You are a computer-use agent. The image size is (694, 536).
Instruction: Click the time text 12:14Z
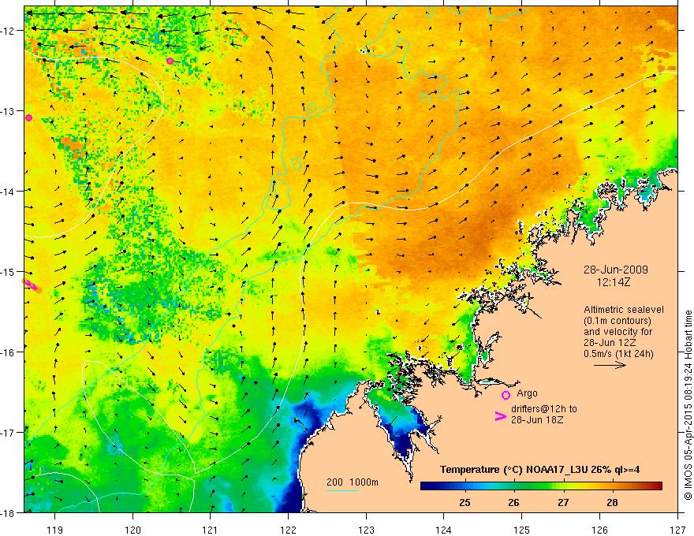[613, 282]
